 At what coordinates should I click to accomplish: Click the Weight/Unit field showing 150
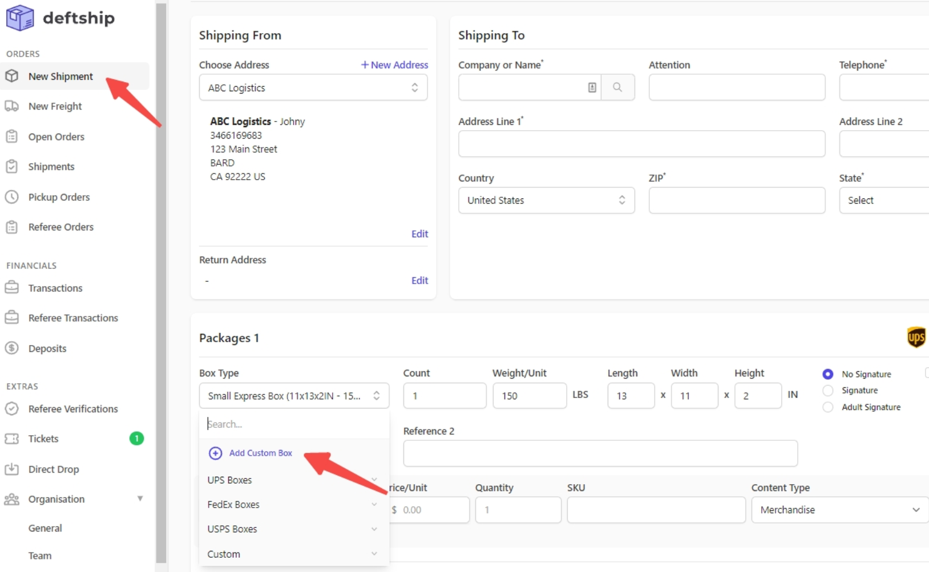pyautogui.click(x=530, y=396)
